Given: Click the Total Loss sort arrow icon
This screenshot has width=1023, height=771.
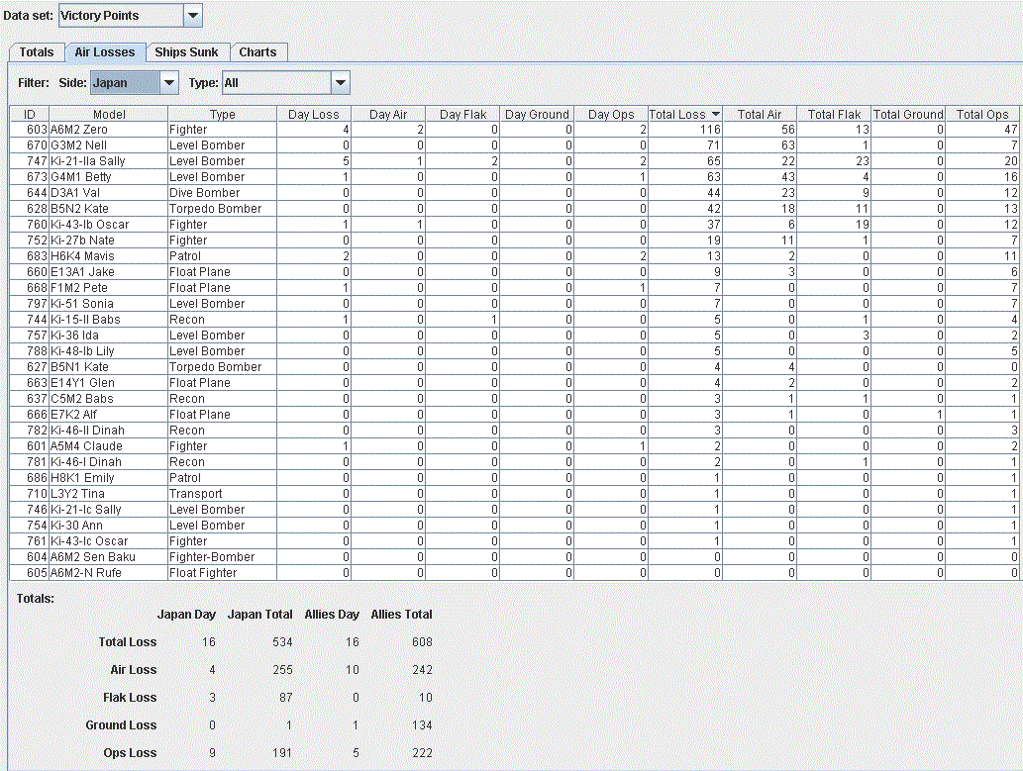Looking at the screenshot, I should click(x=716, y=114).
